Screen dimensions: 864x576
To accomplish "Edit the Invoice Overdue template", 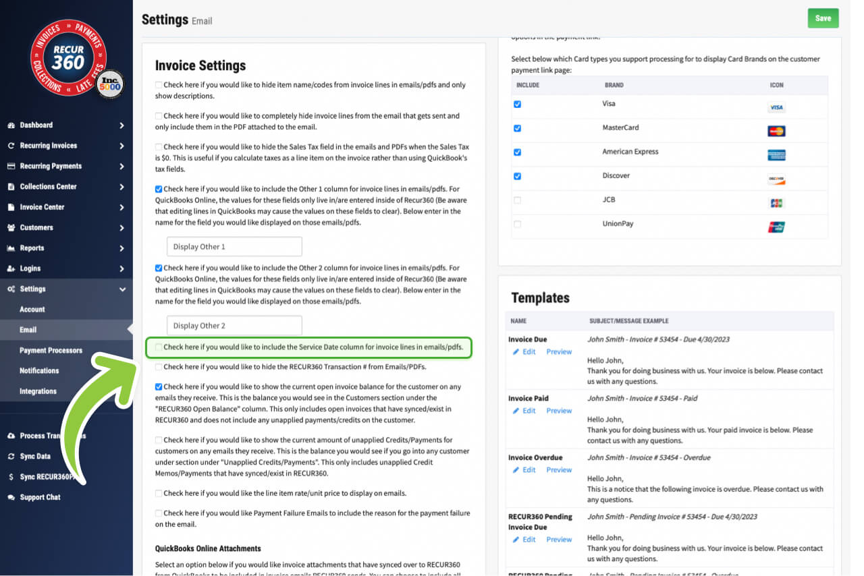I will [x=524, y=470].
